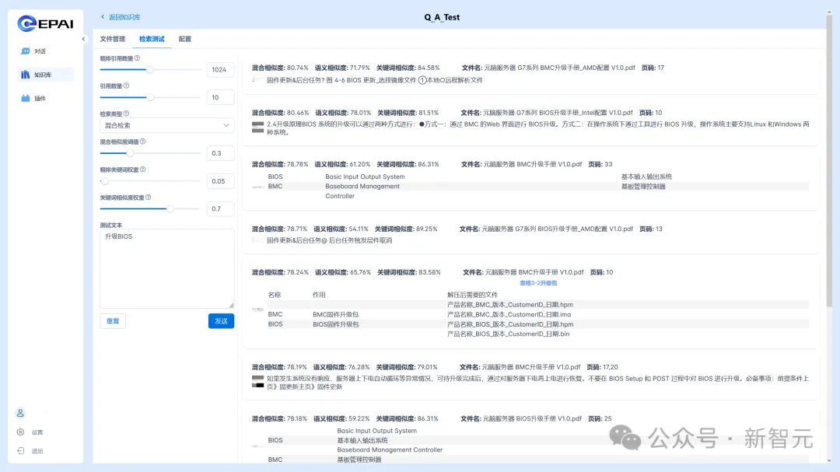Switch to the 配置 tab
The image size is (840, 472).
[185, 39]
